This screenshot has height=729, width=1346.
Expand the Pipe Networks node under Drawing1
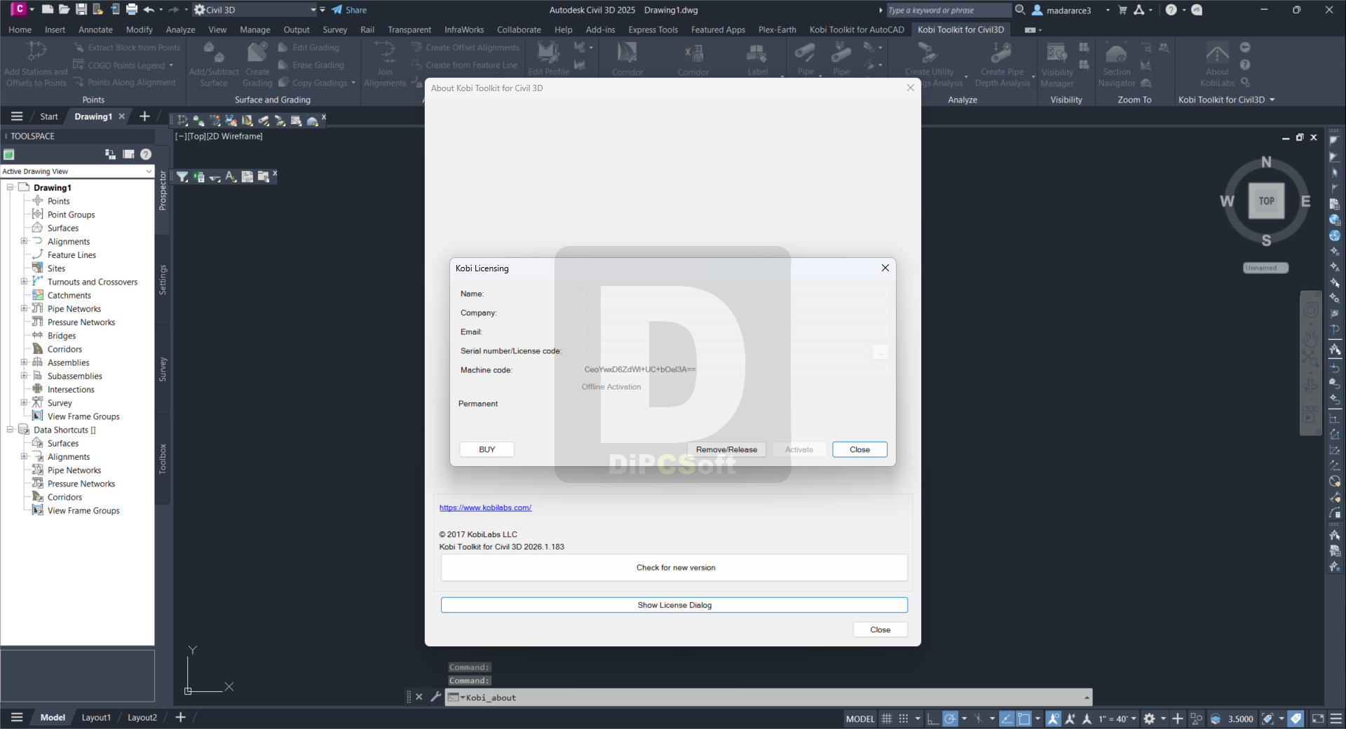tap(24, 308)
